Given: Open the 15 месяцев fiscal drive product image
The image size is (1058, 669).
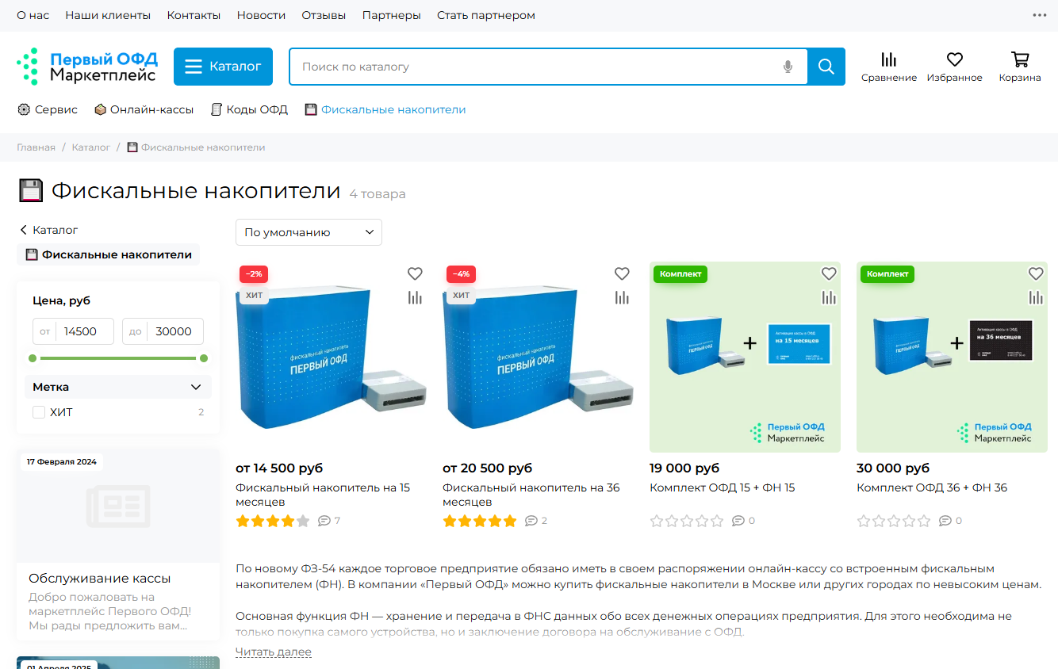Looking at the screenshot, I should click(x=332, y=357).
